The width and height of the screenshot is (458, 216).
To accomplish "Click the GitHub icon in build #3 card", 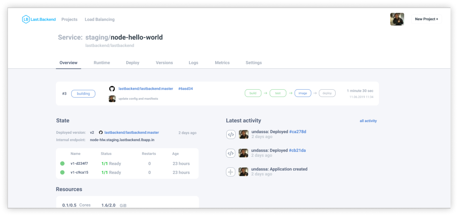I will click(112, 89).
